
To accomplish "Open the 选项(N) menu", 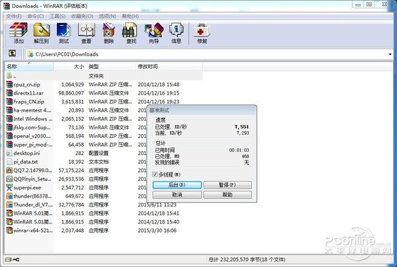I will (108, 16).
